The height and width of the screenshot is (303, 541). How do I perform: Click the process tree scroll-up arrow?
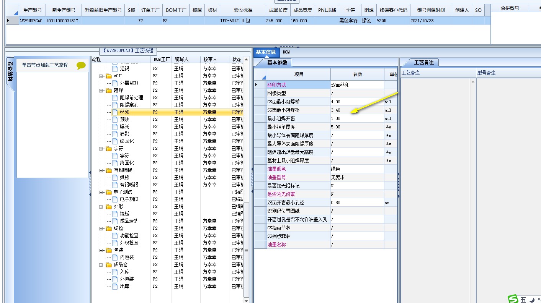[x=246, y=59]
